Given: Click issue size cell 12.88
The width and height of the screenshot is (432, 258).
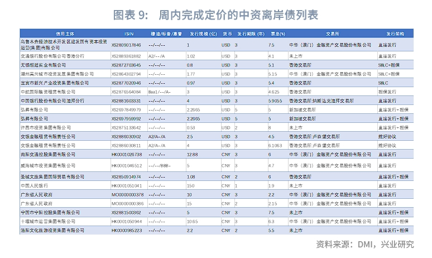Looking at the screenshot, I should [x=193, y=154].
